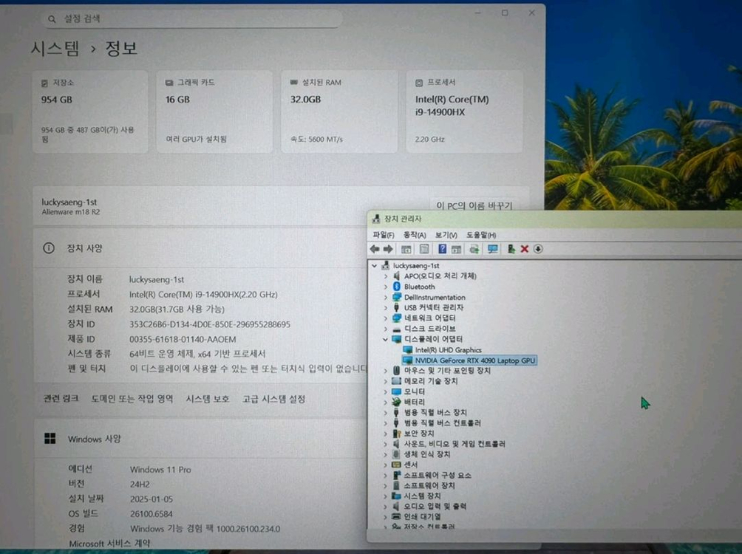Click the Show/Hide Console Tree toolbar icon

405,249
